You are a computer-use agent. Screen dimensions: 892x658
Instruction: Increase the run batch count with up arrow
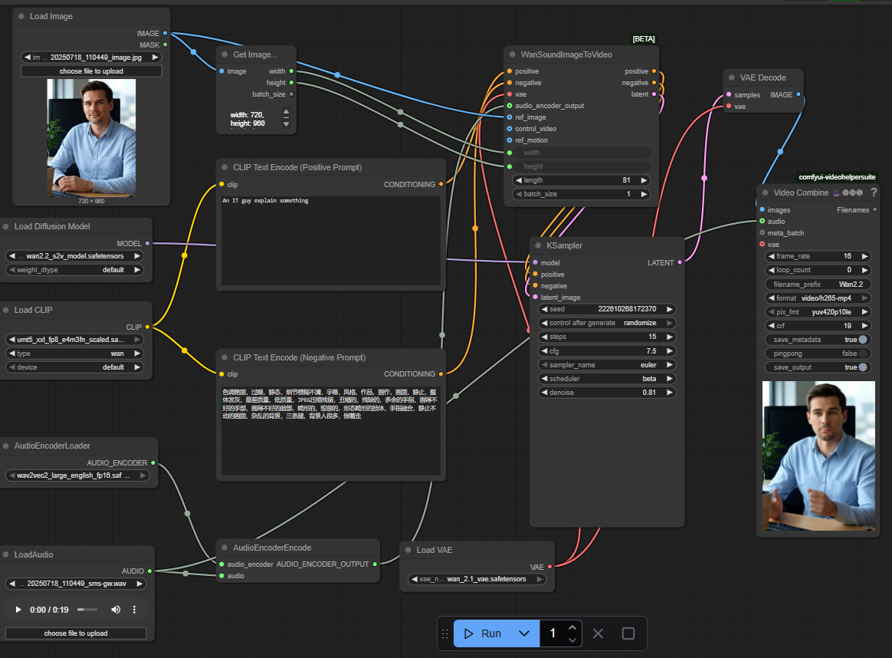click(x=572, y=627)
